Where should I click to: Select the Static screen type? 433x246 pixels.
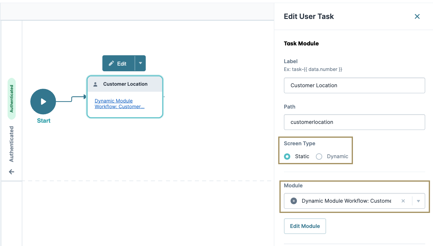(x=287, y=156)
